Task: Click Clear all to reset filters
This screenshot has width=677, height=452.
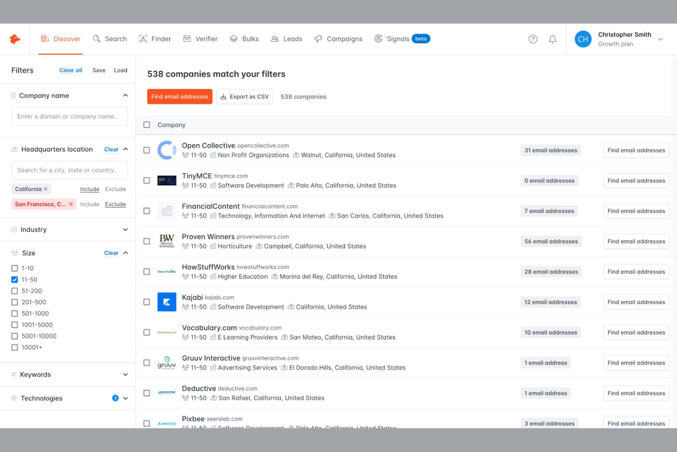Action: pyautogui.click(x=70, y=70)
